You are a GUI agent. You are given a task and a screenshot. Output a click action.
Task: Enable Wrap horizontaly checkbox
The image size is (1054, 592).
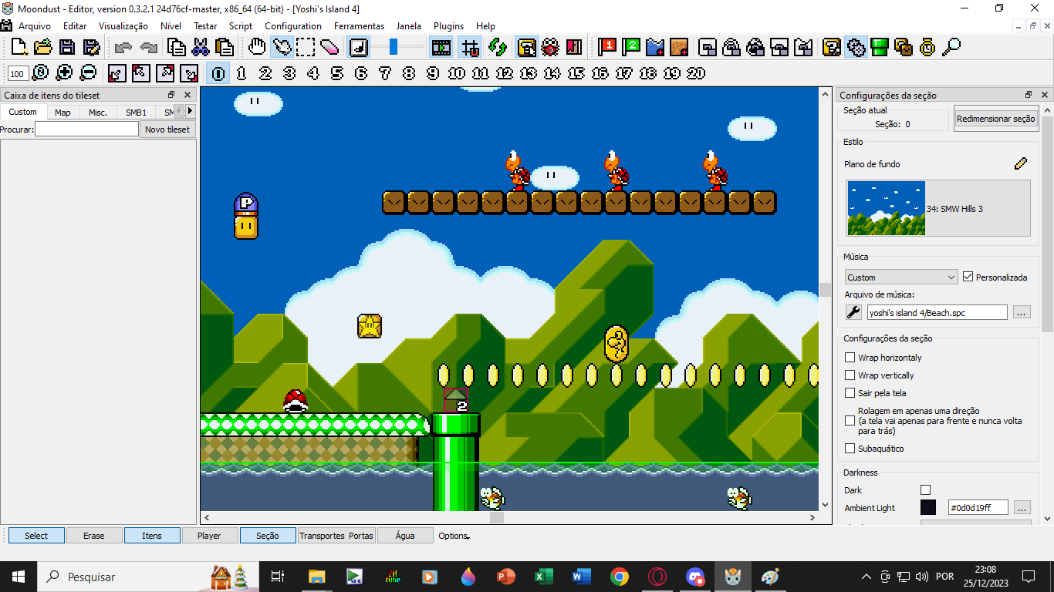click(850, 358)
